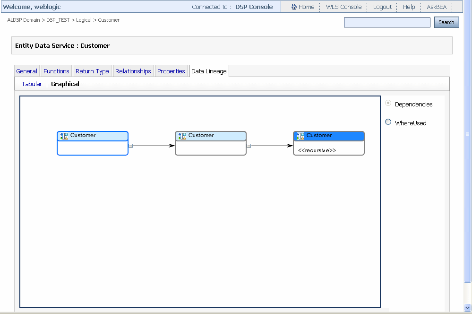
Task: Select the Dependencies radio button
Action: point(388,103)
